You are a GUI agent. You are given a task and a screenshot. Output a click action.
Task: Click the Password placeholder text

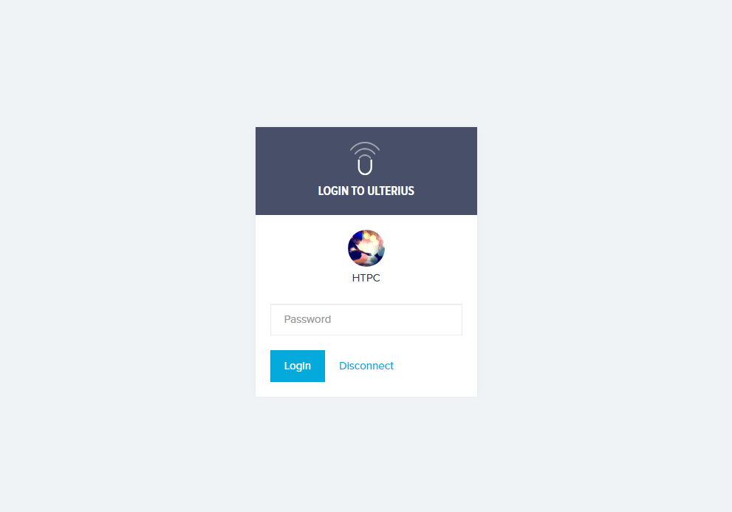click(x=307, y=319)
